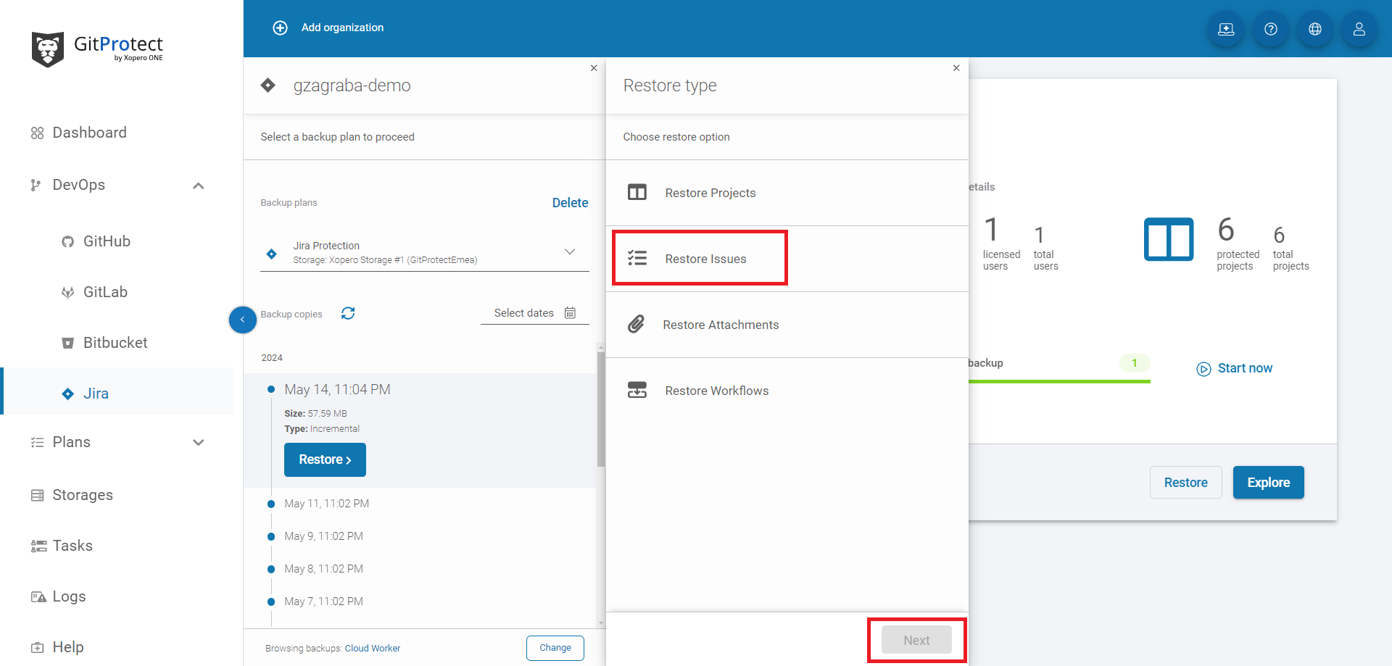Open the Storages section

(82, 494)
